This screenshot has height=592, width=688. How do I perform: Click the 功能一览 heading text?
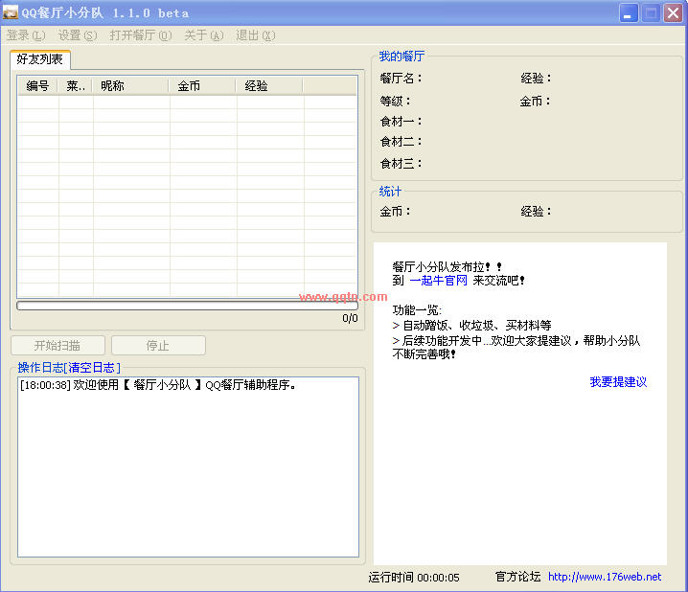(x=417, y=310)
